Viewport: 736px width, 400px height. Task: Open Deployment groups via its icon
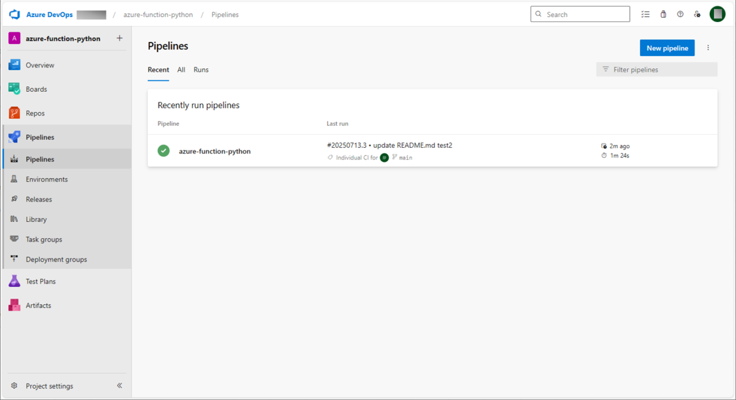14,259
